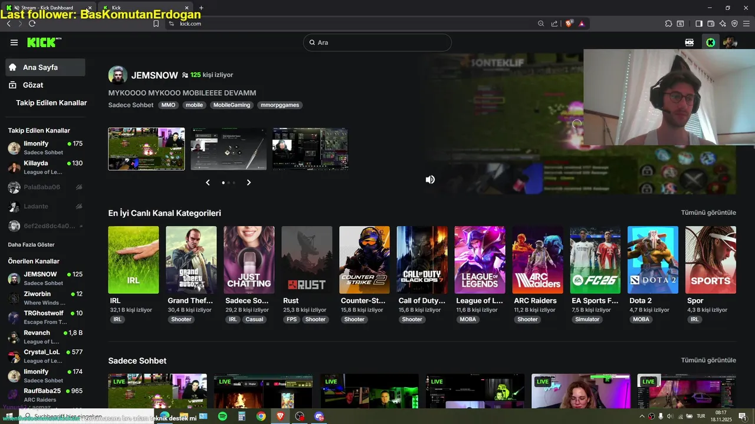
Task: Open Revanch recommended channel
Action: (x=45, y=337)
